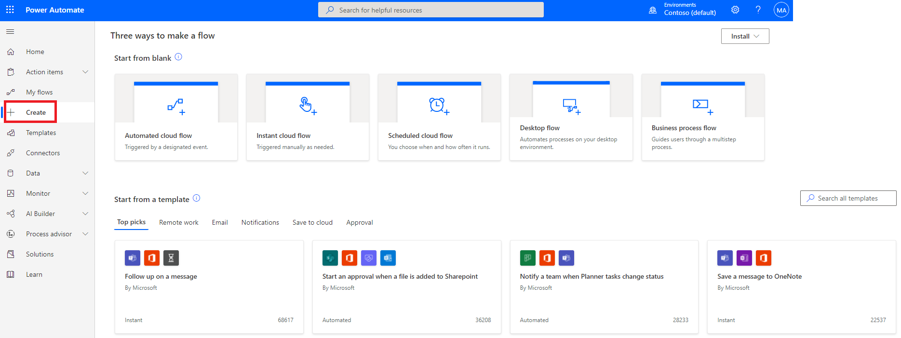This screenshot has height=338, width=901.
Task: Click the Home icon in sidebar
Action: [x=11, y=52]
